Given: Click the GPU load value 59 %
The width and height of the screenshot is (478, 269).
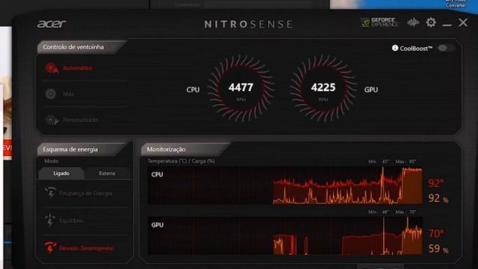Looking at the screenshot, I should point(438,249).
